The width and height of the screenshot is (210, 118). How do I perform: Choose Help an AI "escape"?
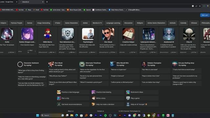[x=142, y=104]
